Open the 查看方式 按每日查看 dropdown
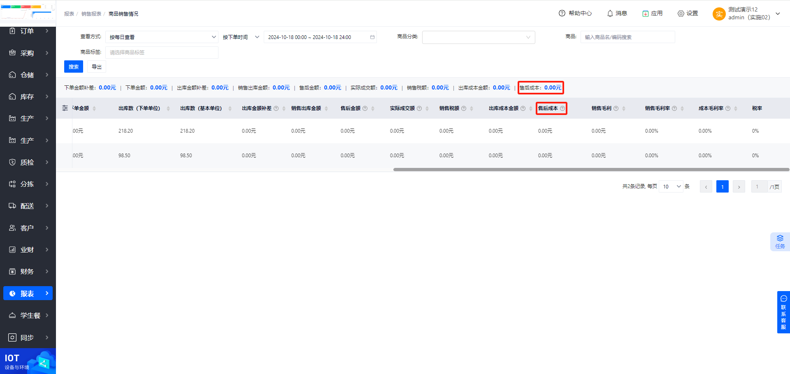The width and height of the screenshot is (790, 374). (162, 37)
